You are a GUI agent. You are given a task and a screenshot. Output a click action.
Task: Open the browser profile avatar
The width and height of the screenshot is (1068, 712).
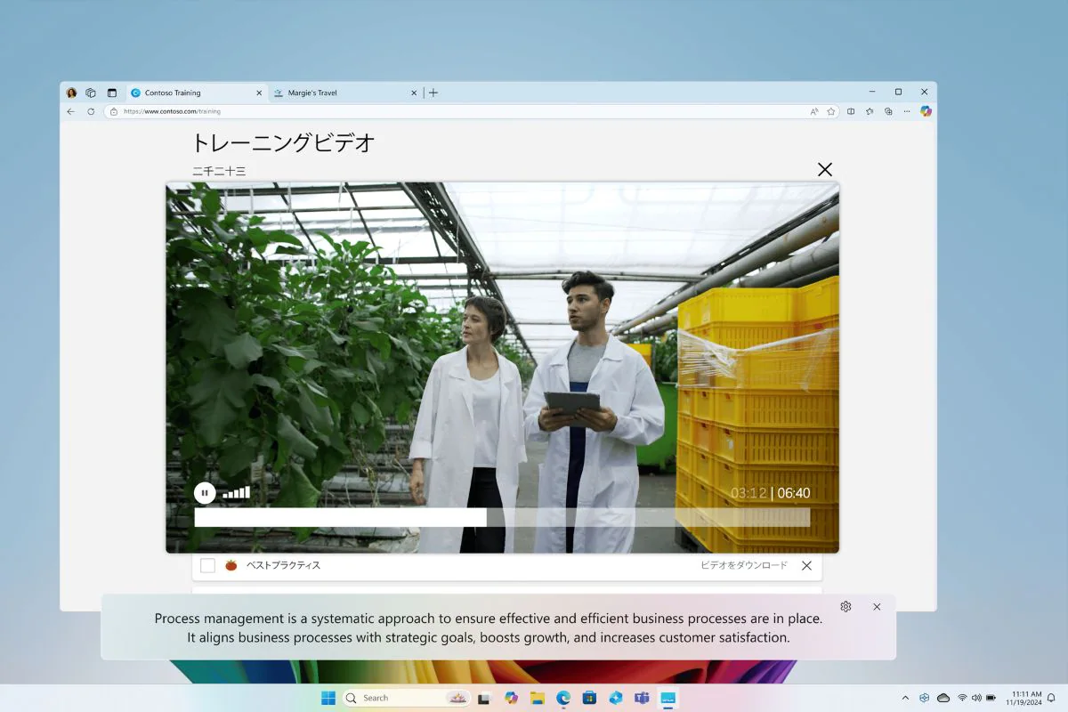pyautogui.click(x=71, y=93)
